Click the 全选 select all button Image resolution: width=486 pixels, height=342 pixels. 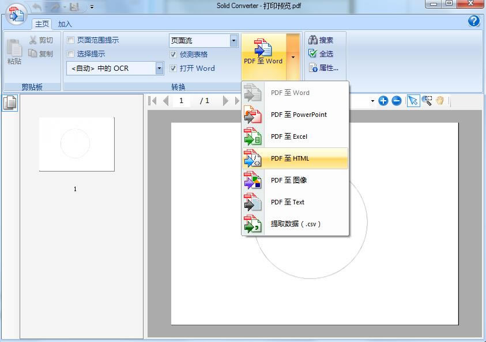[x=321, y=54]
